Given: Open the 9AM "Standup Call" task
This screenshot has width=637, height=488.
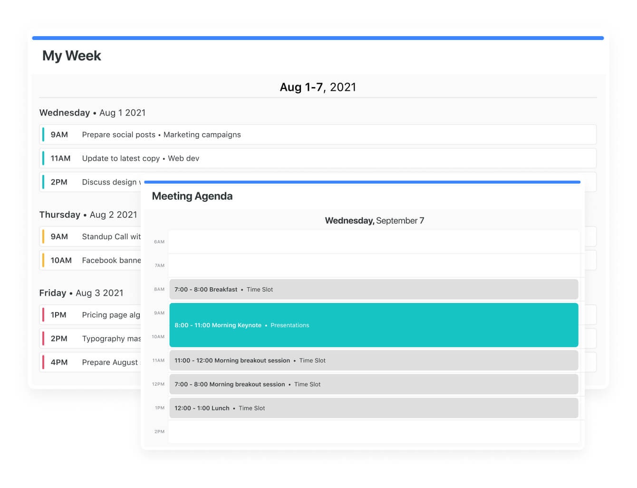Looking at the screenshot, I should point(90,236).
